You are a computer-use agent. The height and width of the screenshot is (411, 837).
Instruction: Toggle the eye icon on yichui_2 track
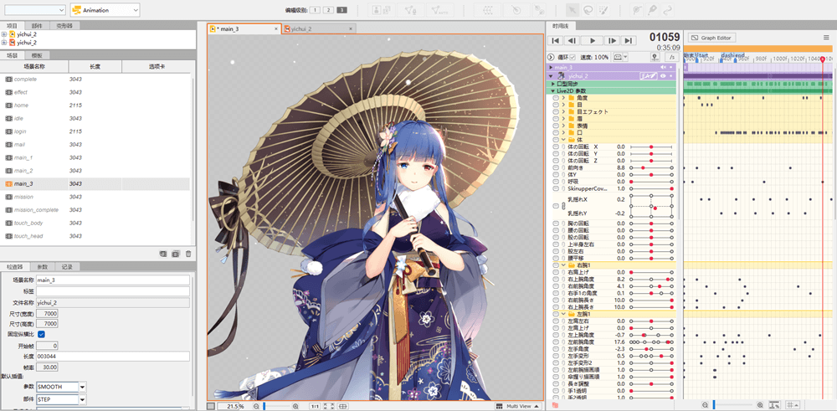663,76
